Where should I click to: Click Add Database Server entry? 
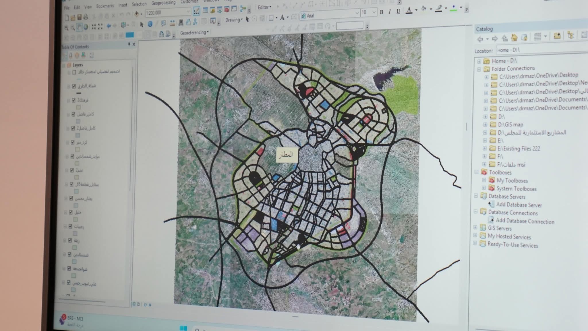[x=519, y=205]
